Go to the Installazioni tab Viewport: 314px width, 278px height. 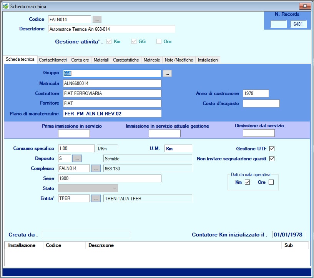(208, 60)
